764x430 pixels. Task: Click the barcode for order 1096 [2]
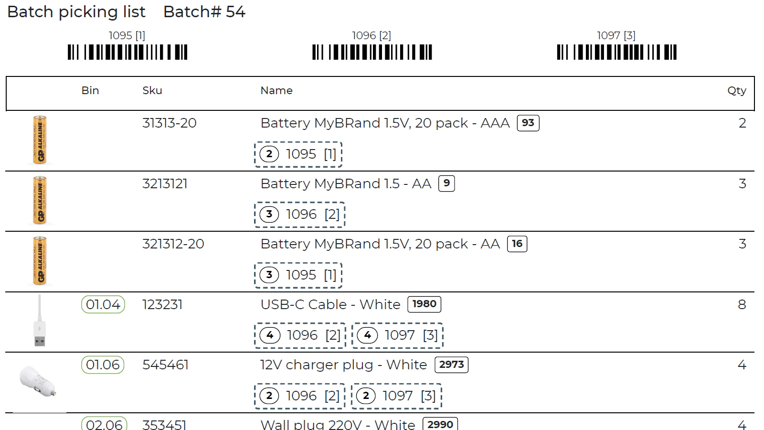point(372,52)
